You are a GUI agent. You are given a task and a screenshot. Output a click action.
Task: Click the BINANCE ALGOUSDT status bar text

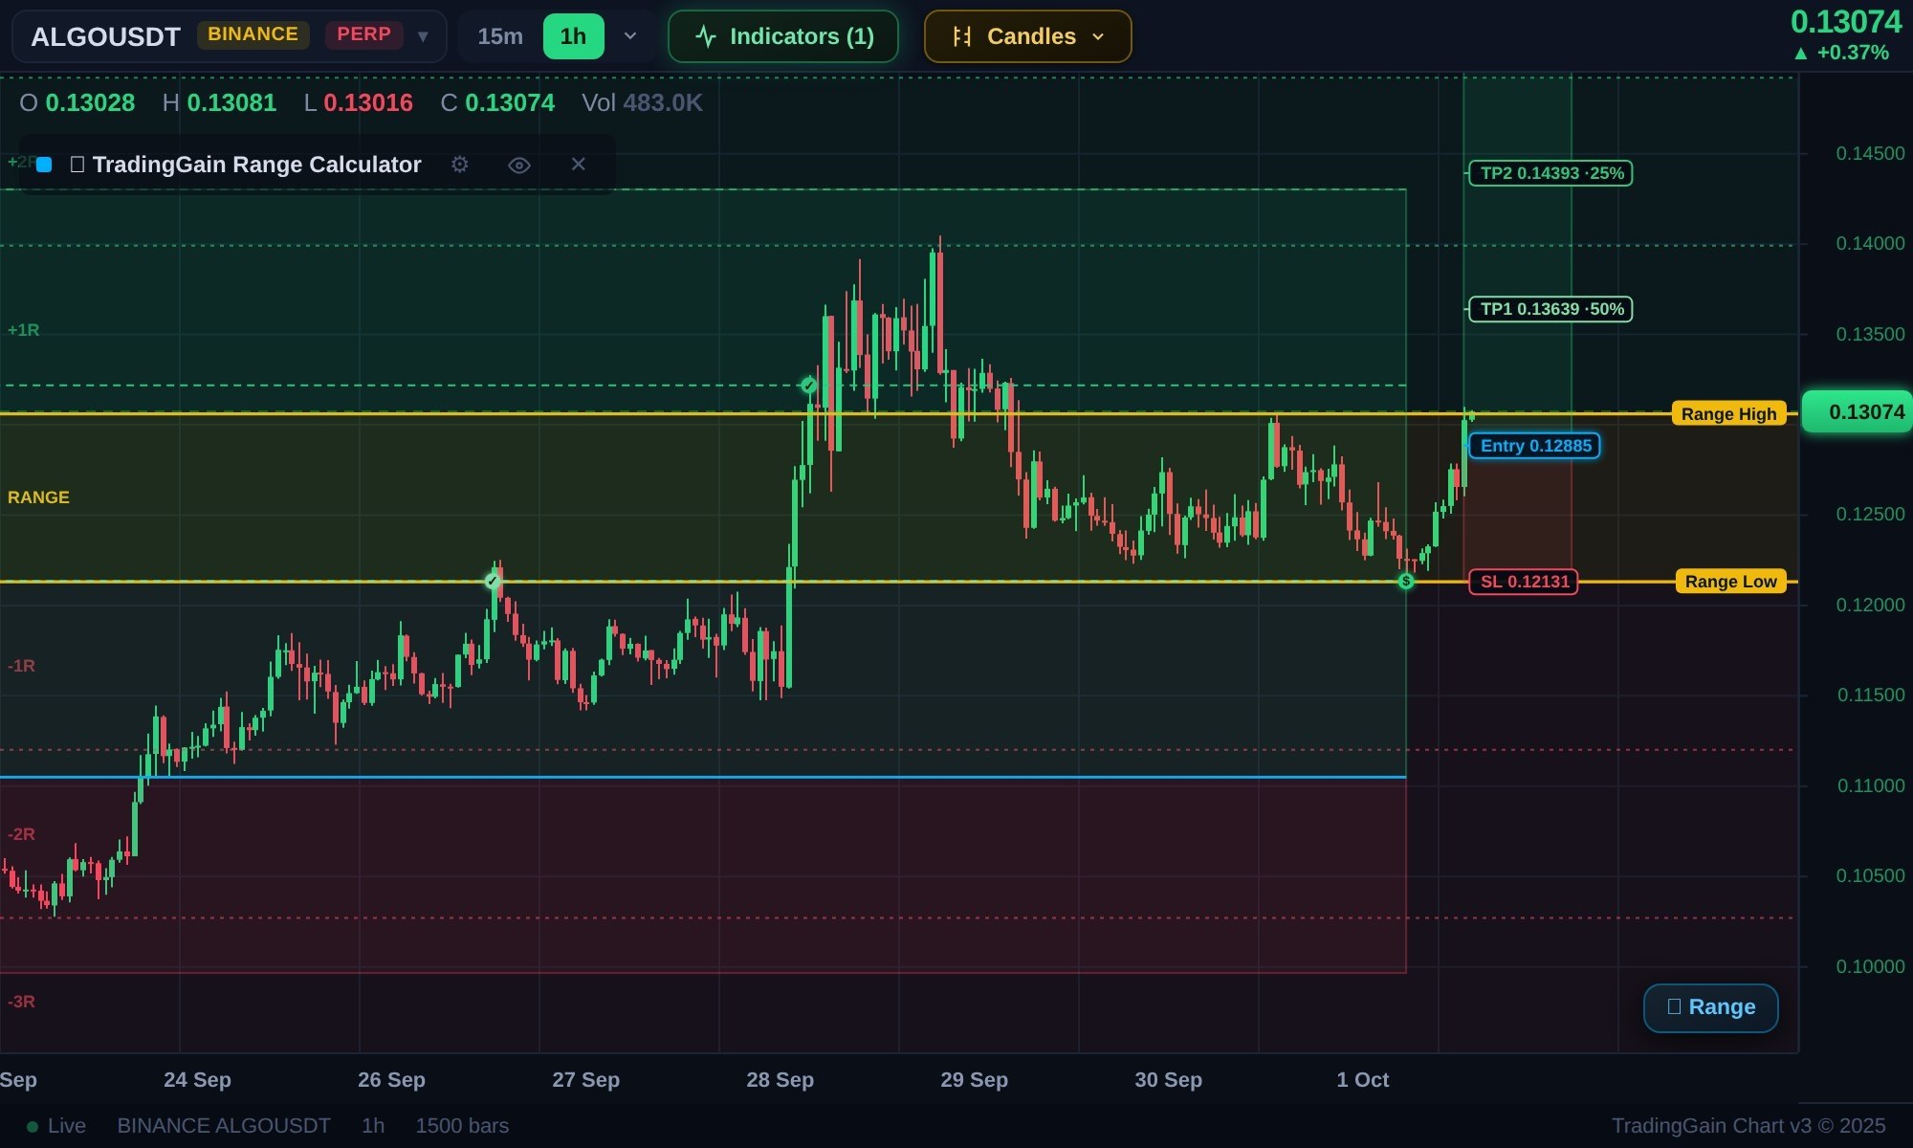(x=224, y=1126)
